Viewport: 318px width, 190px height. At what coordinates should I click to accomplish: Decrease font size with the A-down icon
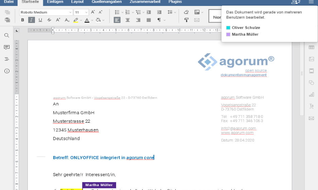(101, 12)
